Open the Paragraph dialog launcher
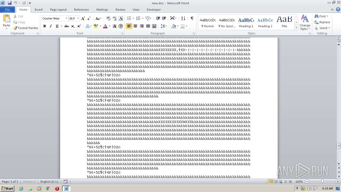 (194, 34)
